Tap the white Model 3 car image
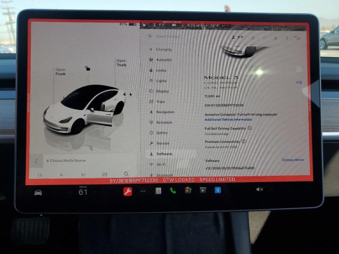 [x=84, y=109]
